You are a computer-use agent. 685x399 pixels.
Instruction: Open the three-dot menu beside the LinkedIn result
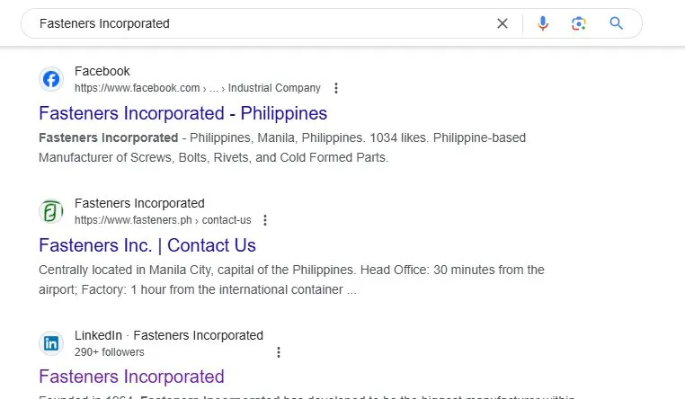(x=279, y=352)
